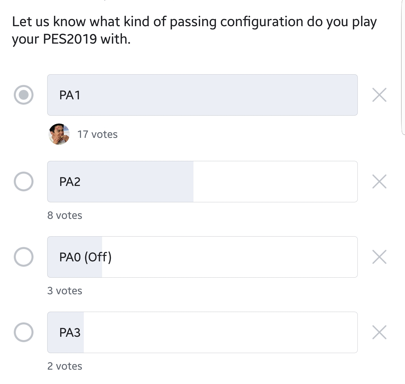Show voters for 17 votes

[x=97, y=134]
